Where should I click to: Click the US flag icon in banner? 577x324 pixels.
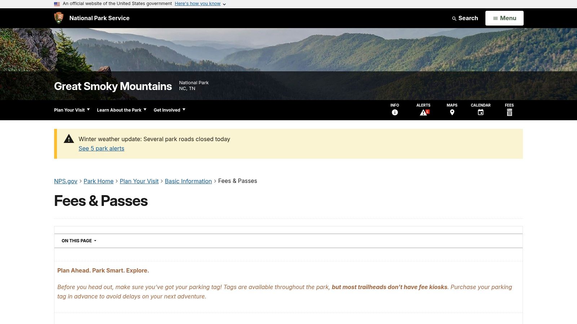pos(57,4)
